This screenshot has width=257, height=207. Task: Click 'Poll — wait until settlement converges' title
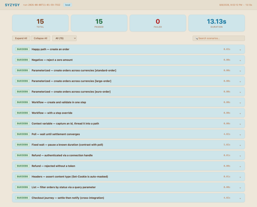56,134
